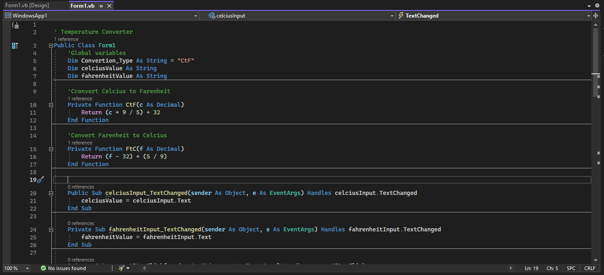This screenshot has height=275, width=604.
Task: Click the green No issues found indicator
Action: pos(63,268)
